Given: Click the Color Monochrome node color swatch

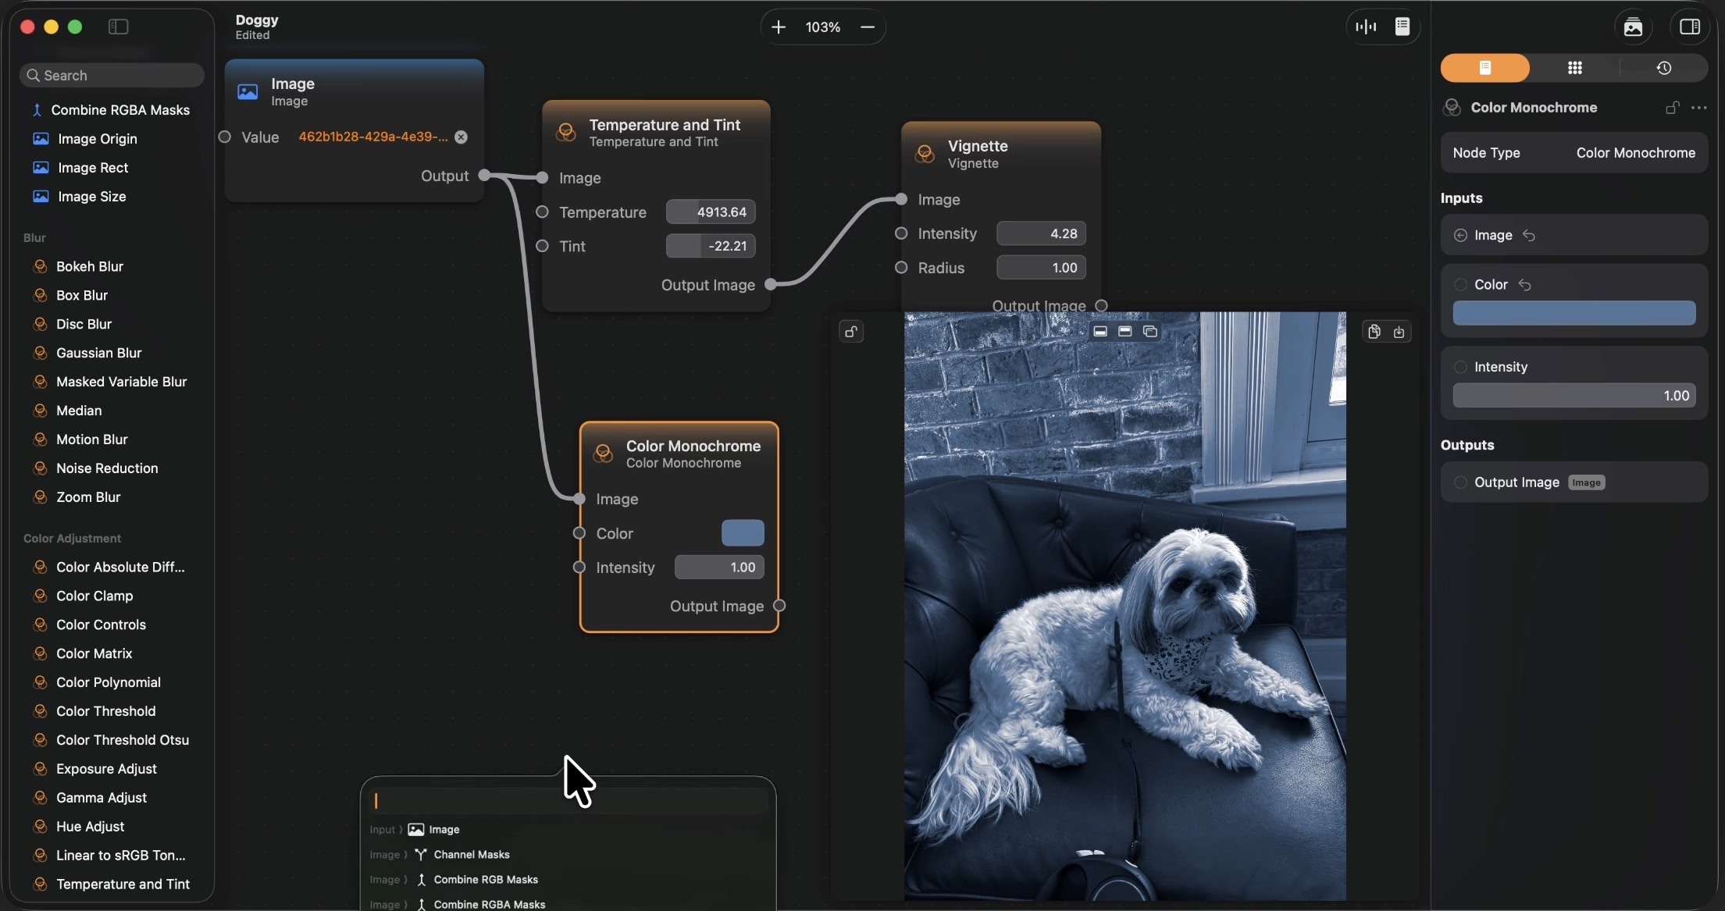Looking at the screenshot, I should (743, 533).
